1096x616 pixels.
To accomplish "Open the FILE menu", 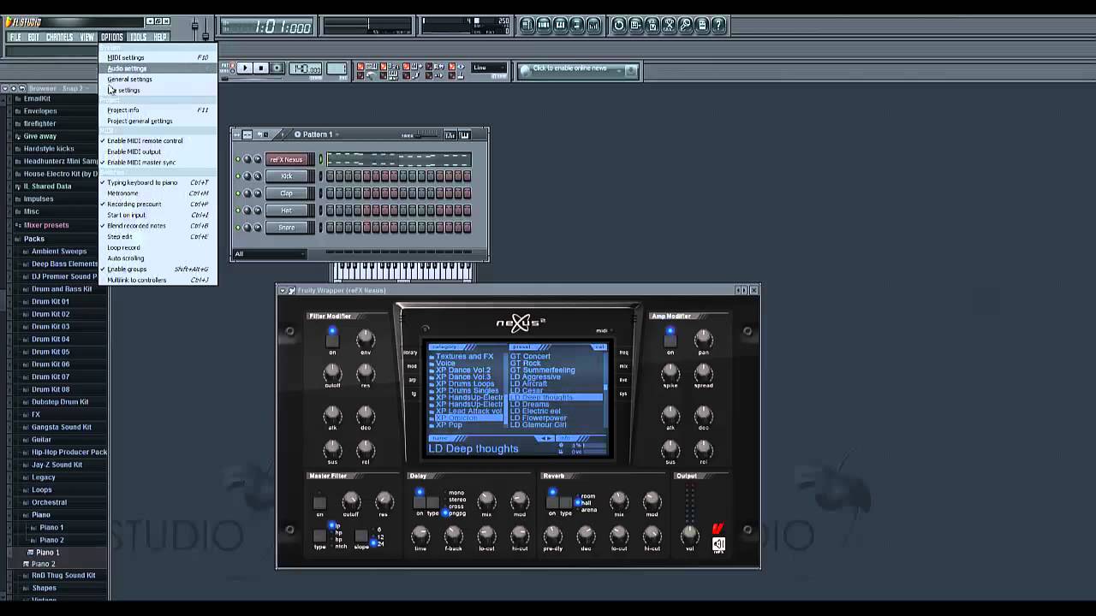I will click(x=15, y=38).
